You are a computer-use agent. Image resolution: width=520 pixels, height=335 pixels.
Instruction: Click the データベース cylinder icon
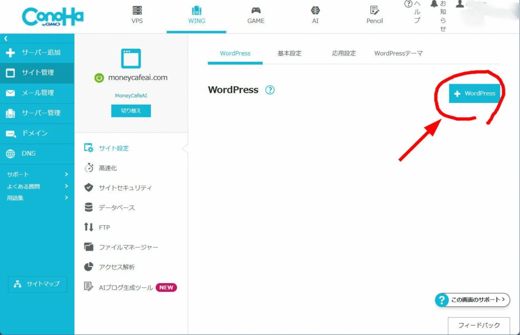coord(88,208)
